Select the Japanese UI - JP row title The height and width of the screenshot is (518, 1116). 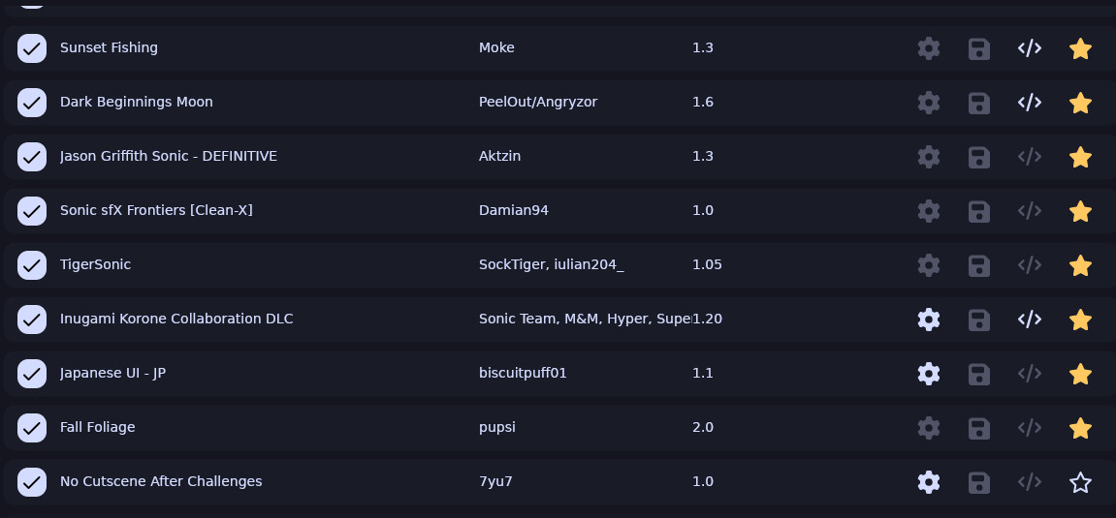tap(112, 373)
